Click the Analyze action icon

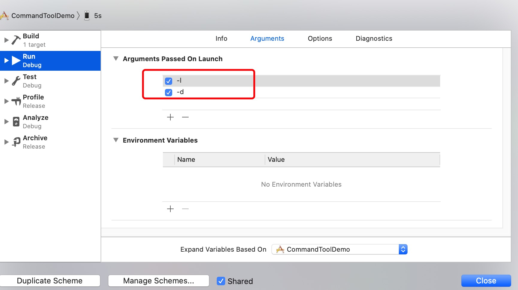click(16, 122)
